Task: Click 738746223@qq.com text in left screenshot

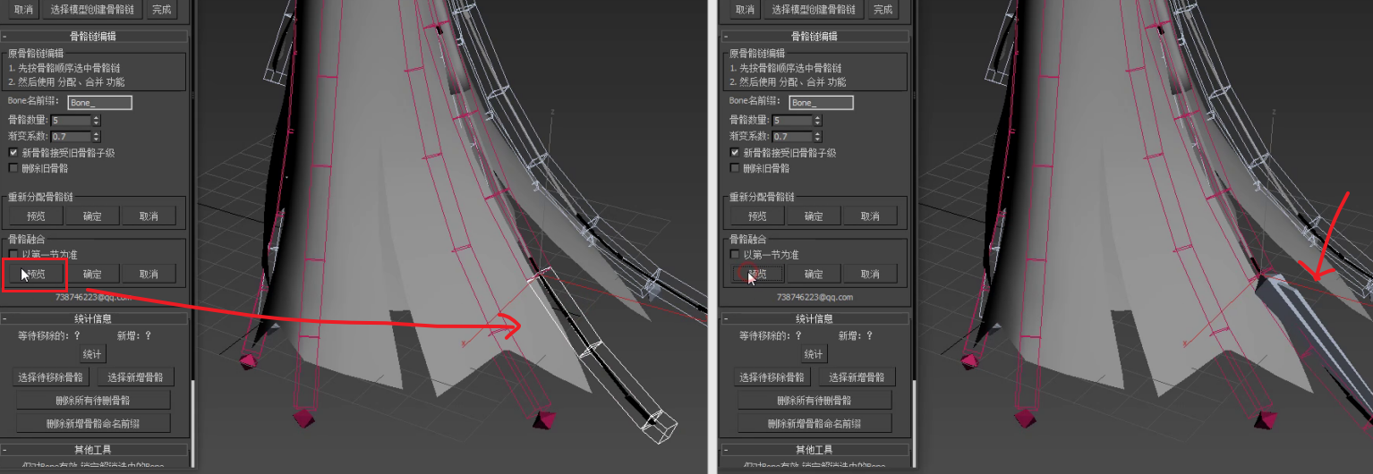Action: coord(93,296)
